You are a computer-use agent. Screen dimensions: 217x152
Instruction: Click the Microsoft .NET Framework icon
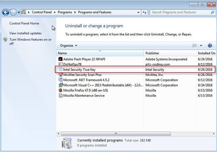[61, 80]
